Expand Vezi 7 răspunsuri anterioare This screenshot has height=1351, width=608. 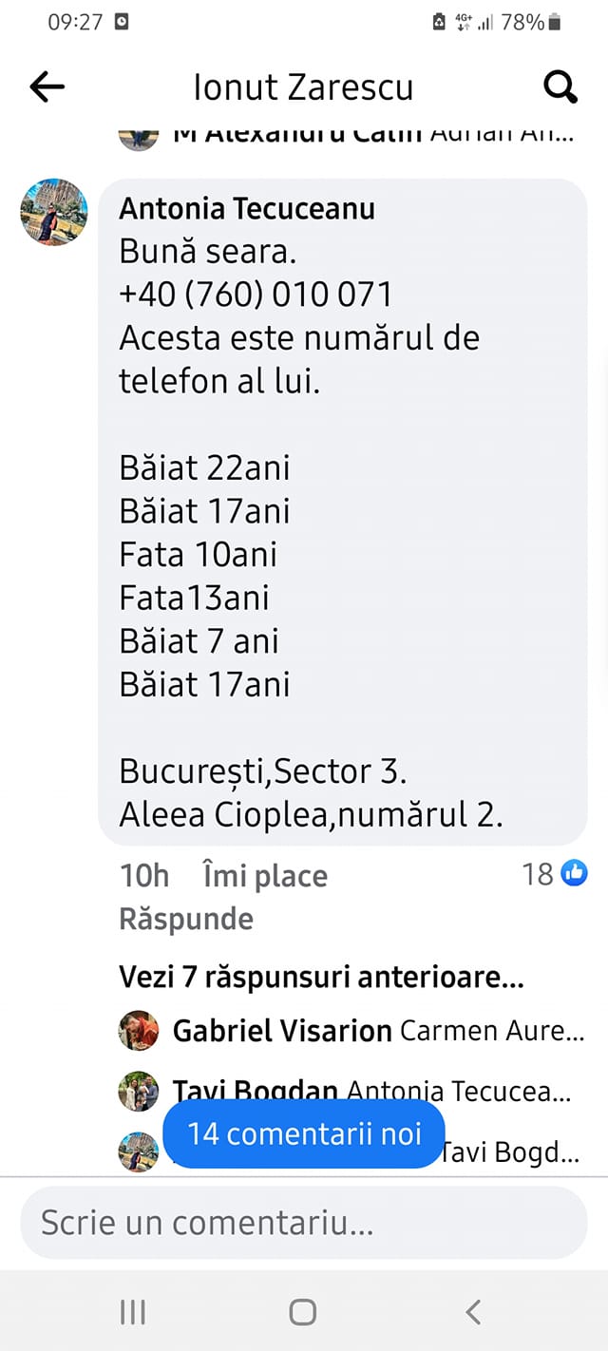point(321,976)
